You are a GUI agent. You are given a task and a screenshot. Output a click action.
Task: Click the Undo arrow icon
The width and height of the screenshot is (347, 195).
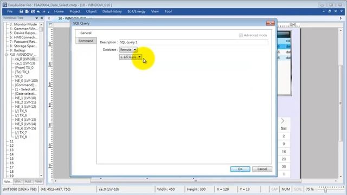pyautogui.click(x=38, y=11)
